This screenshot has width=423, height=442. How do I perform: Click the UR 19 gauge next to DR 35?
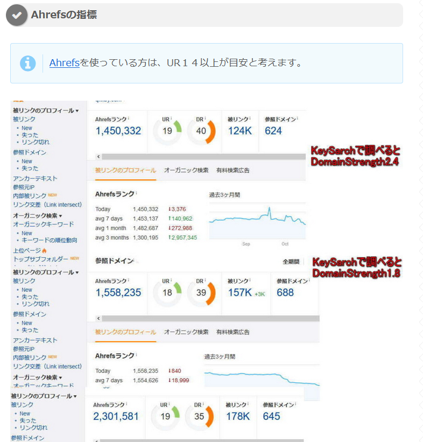[x=165, y=417]
